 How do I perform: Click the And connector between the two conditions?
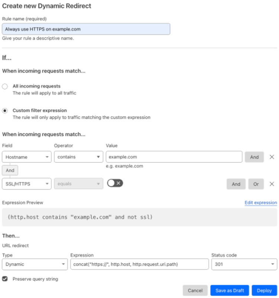pos(10,170)
